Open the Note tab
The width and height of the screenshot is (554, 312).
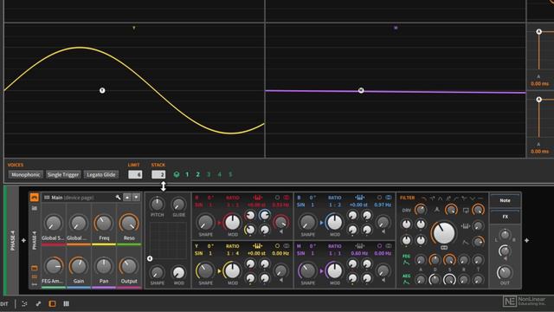click(505, 200)
